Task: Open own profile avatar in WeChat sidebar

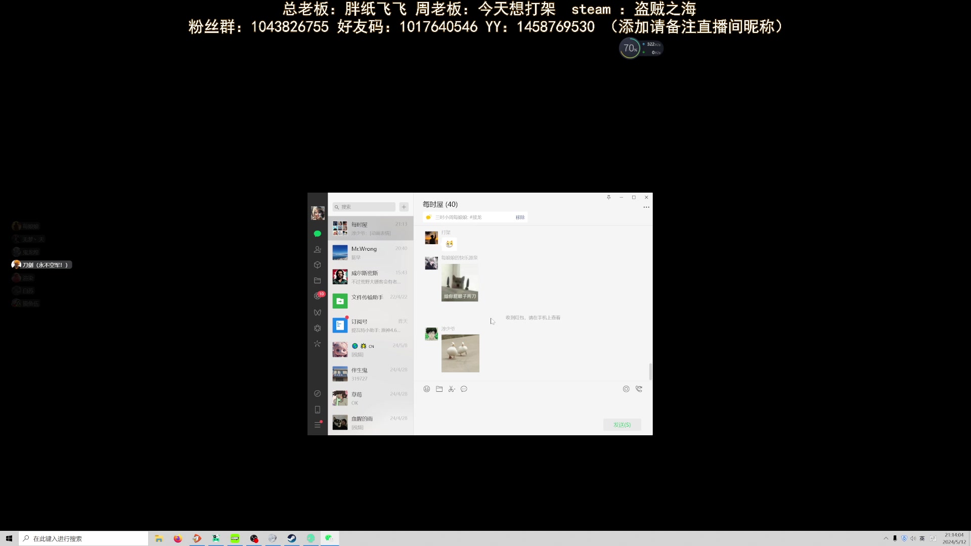Action: pos(318,213)
